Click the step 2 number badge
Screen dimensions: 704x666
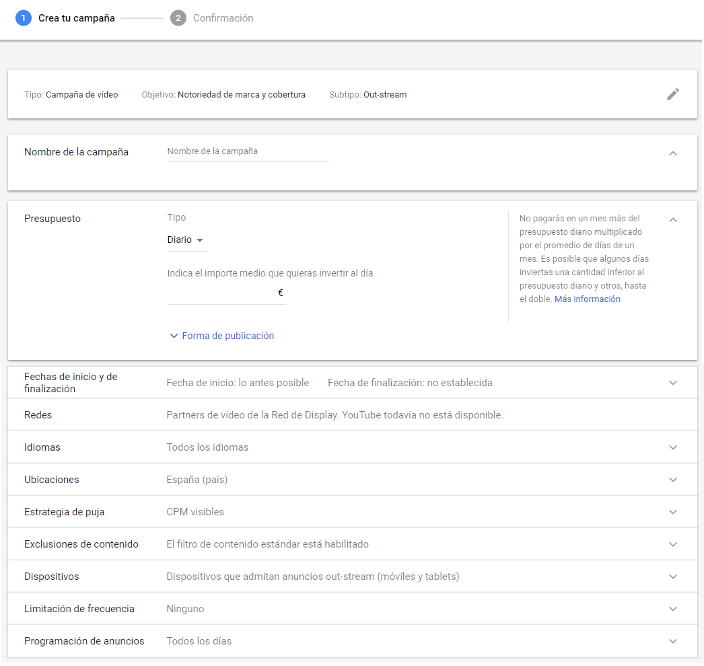[178, 18]
